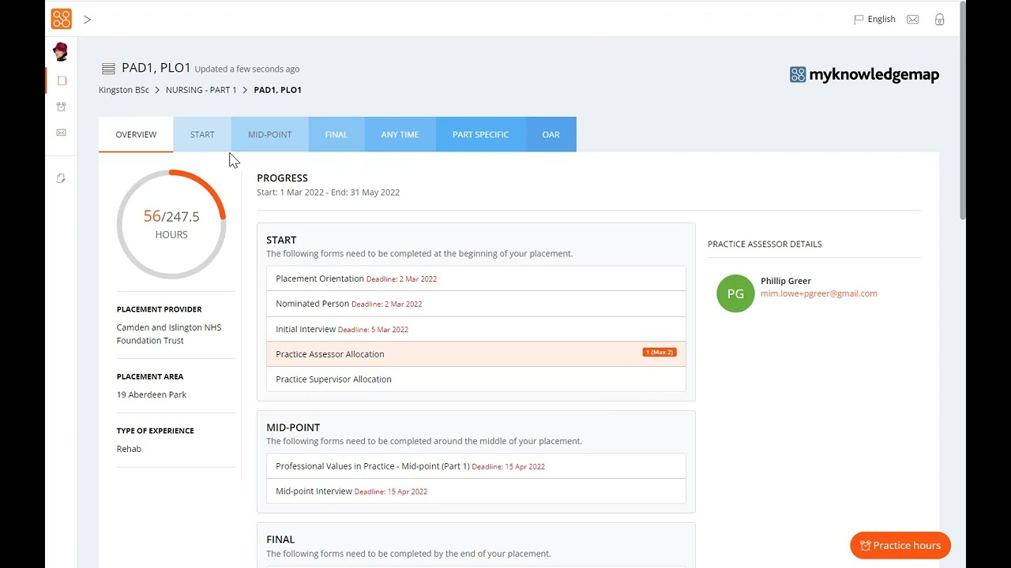This screenshot has height=568, width=1011.
Task: Open the alarm clock icon in the sidebar
Action: [x=62, y=106]
